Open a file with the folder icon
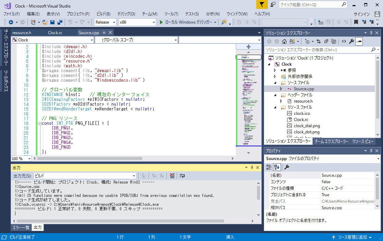The height and width of the screenshot is (241, 383). click(x=45, y=22)
